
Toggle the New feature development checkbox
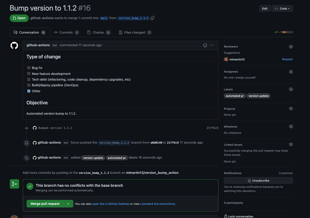29,74
